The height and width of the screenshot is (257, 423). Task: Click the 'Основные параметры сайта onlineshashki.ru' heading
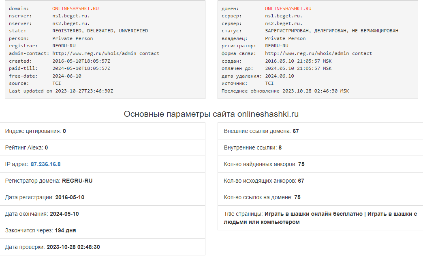(211, 114)
